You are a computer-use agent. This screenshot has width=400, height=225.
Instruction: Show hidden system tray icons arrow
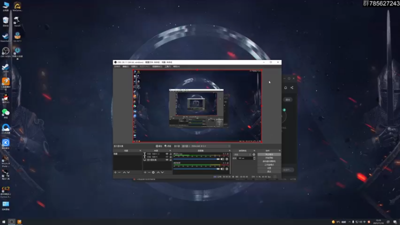(349, 222)
